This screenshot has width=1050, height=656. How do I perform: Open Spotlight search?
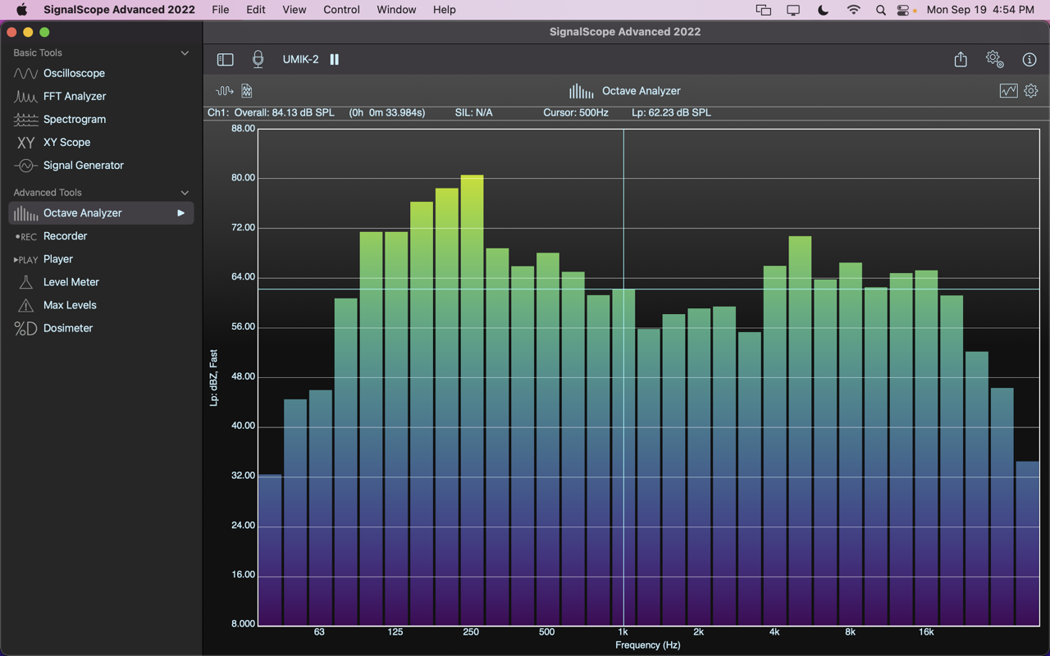click(880, 10)
